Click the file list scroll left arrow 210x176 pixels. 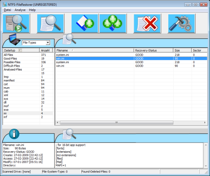coord(58,123)
